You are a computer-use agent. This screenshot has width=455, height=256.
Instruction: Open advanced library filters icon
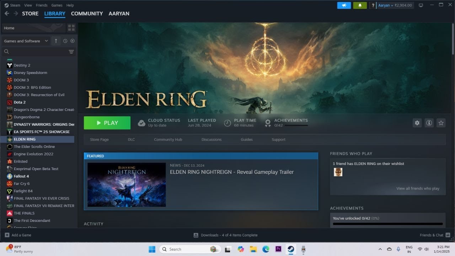pos(71,52)
